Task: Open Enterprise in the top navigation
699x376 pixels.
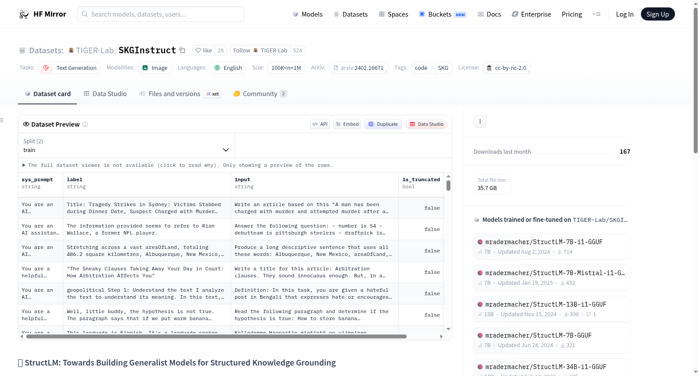Action: click(x=532, y=14)
